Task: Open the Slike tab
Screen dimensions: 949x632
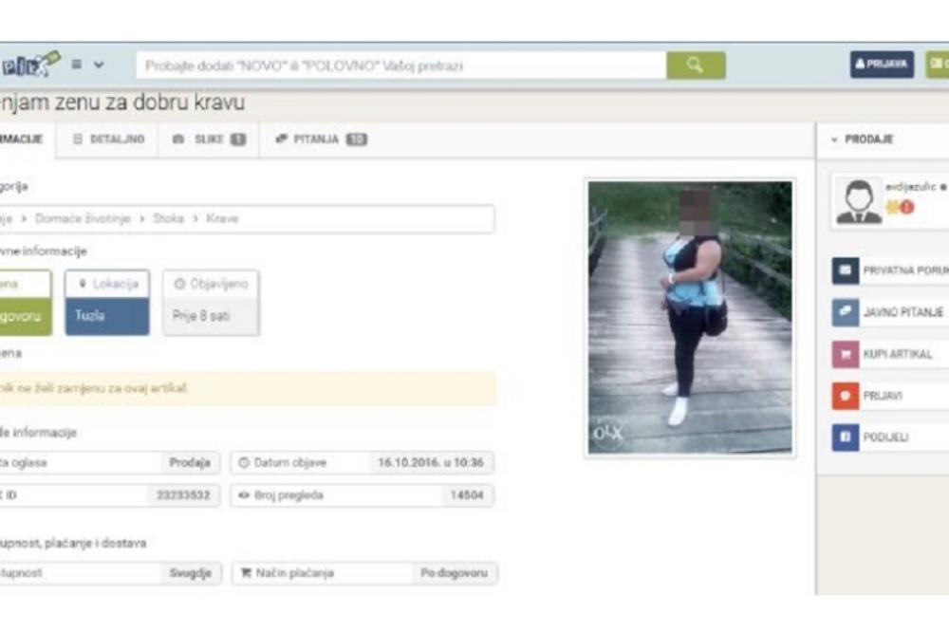Action: click(209, 139)
